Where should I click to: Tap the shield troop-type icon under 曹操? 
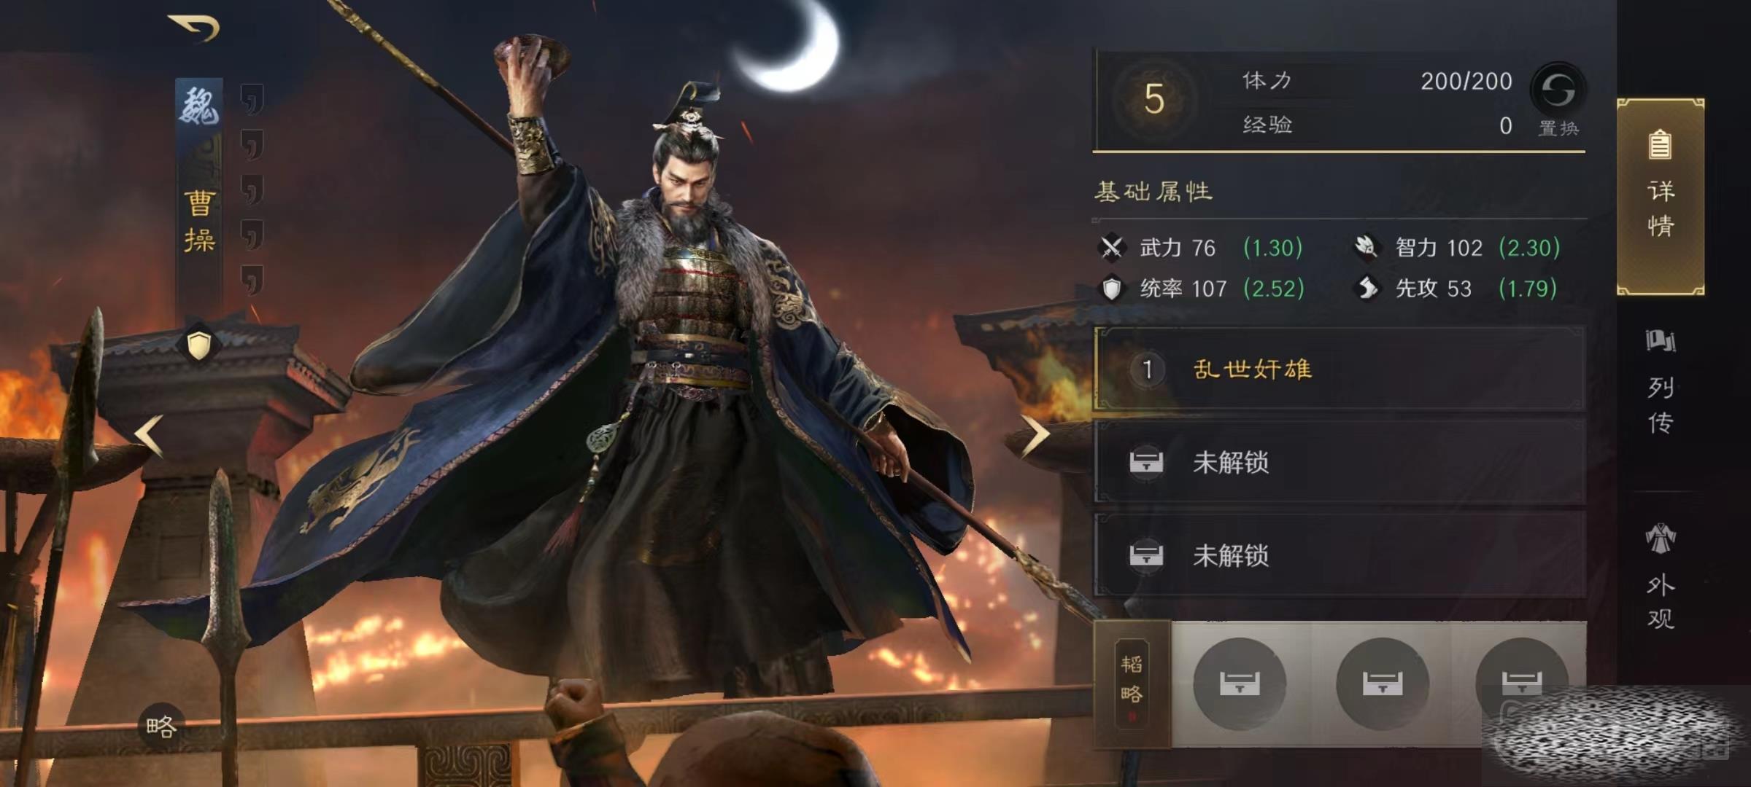(199, 345)
